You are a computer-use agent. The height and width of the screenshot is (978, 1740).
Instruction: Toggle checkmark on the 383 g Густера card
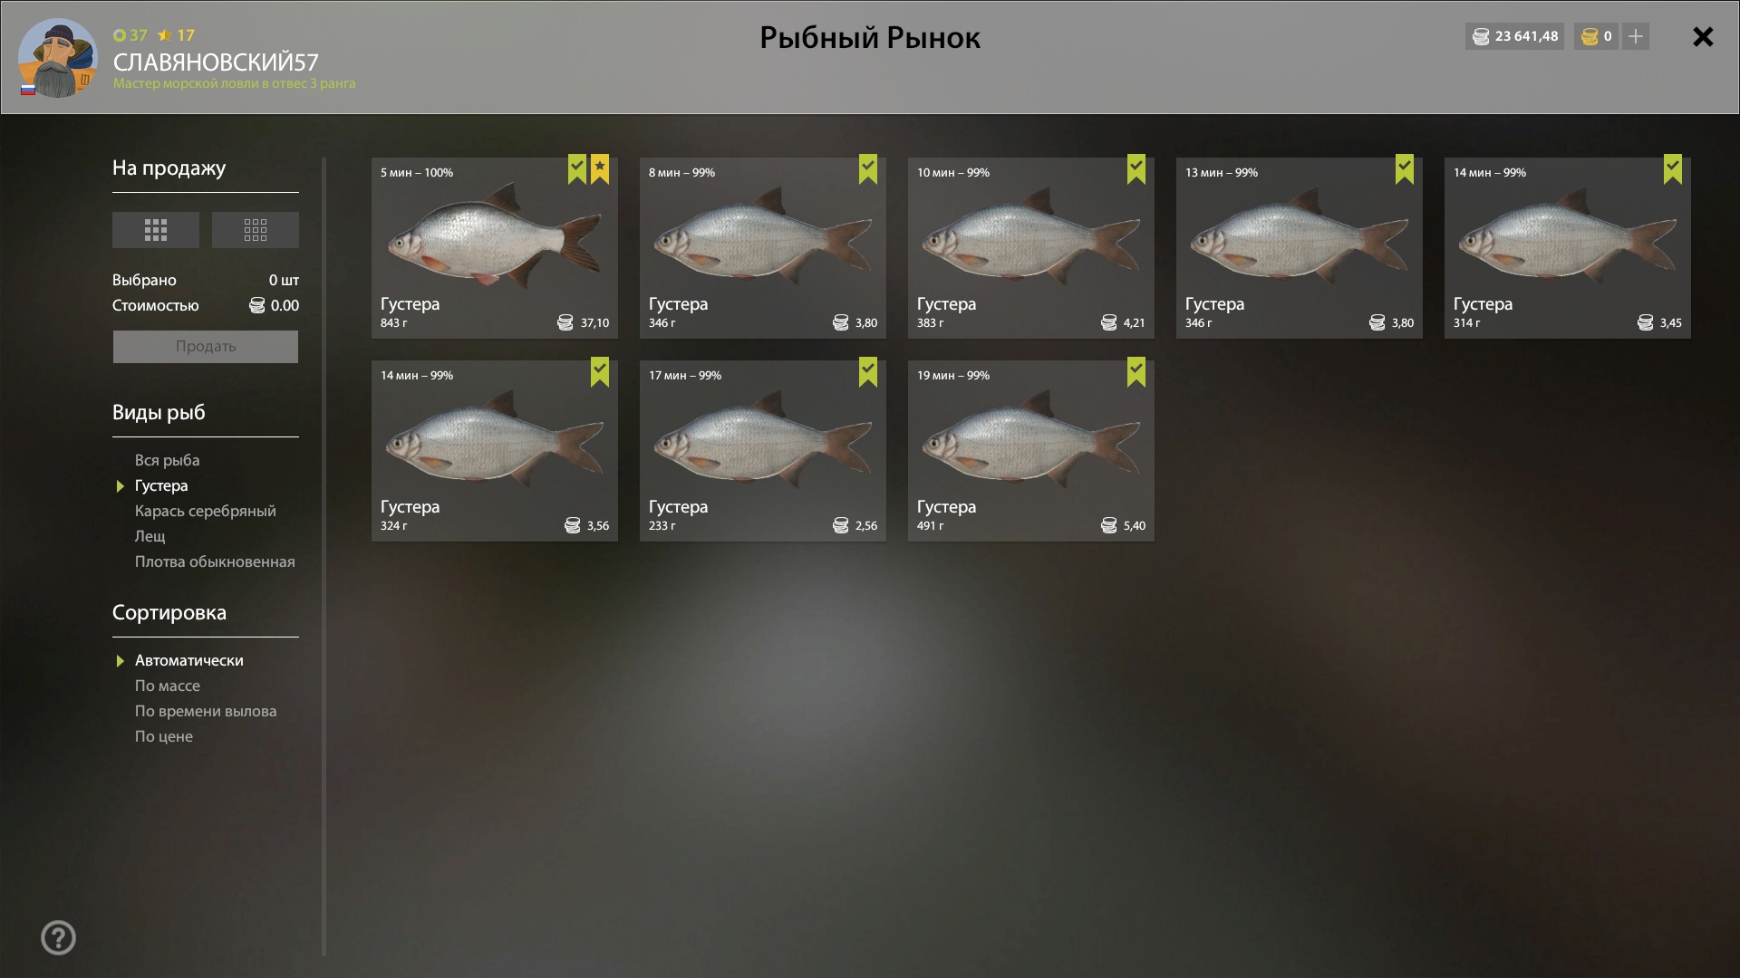[x=1136, y=168]
